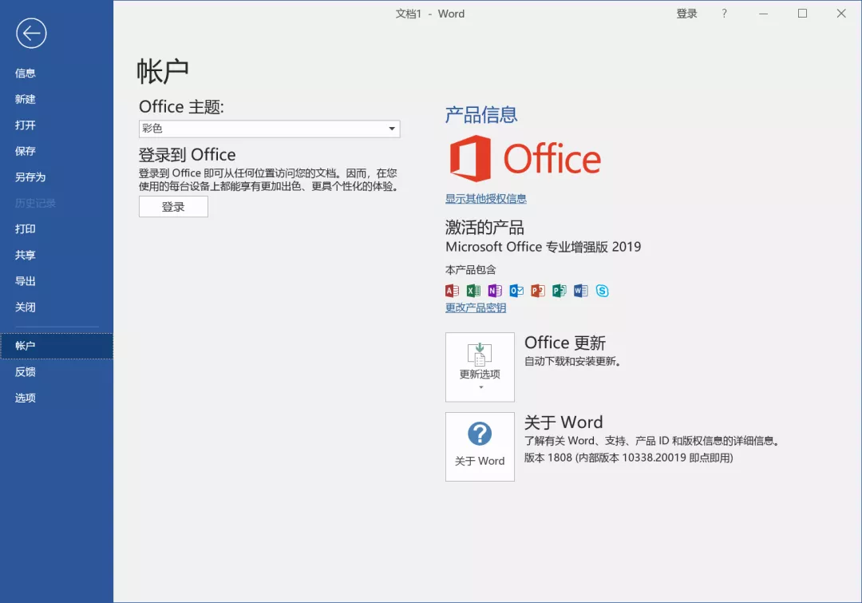Click the 帐户 page title
The height and width of the screenshot is (603, 862).
click(x=163, y=72)
